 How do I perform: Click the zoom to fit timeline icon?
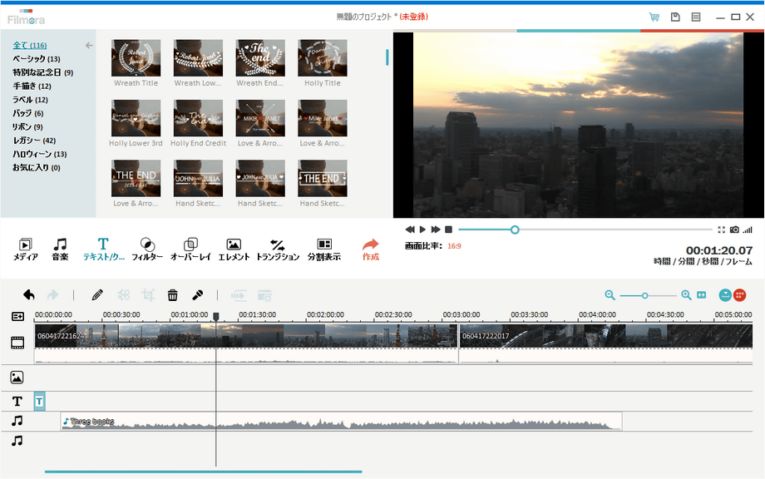pyautogui.click(x=701, y=295)
